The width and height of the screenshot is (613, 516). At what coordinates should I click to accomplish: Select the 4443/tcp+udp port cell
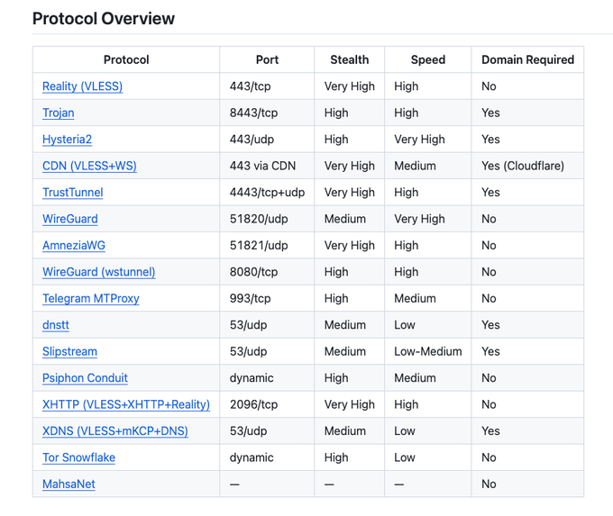click(267, 193)
